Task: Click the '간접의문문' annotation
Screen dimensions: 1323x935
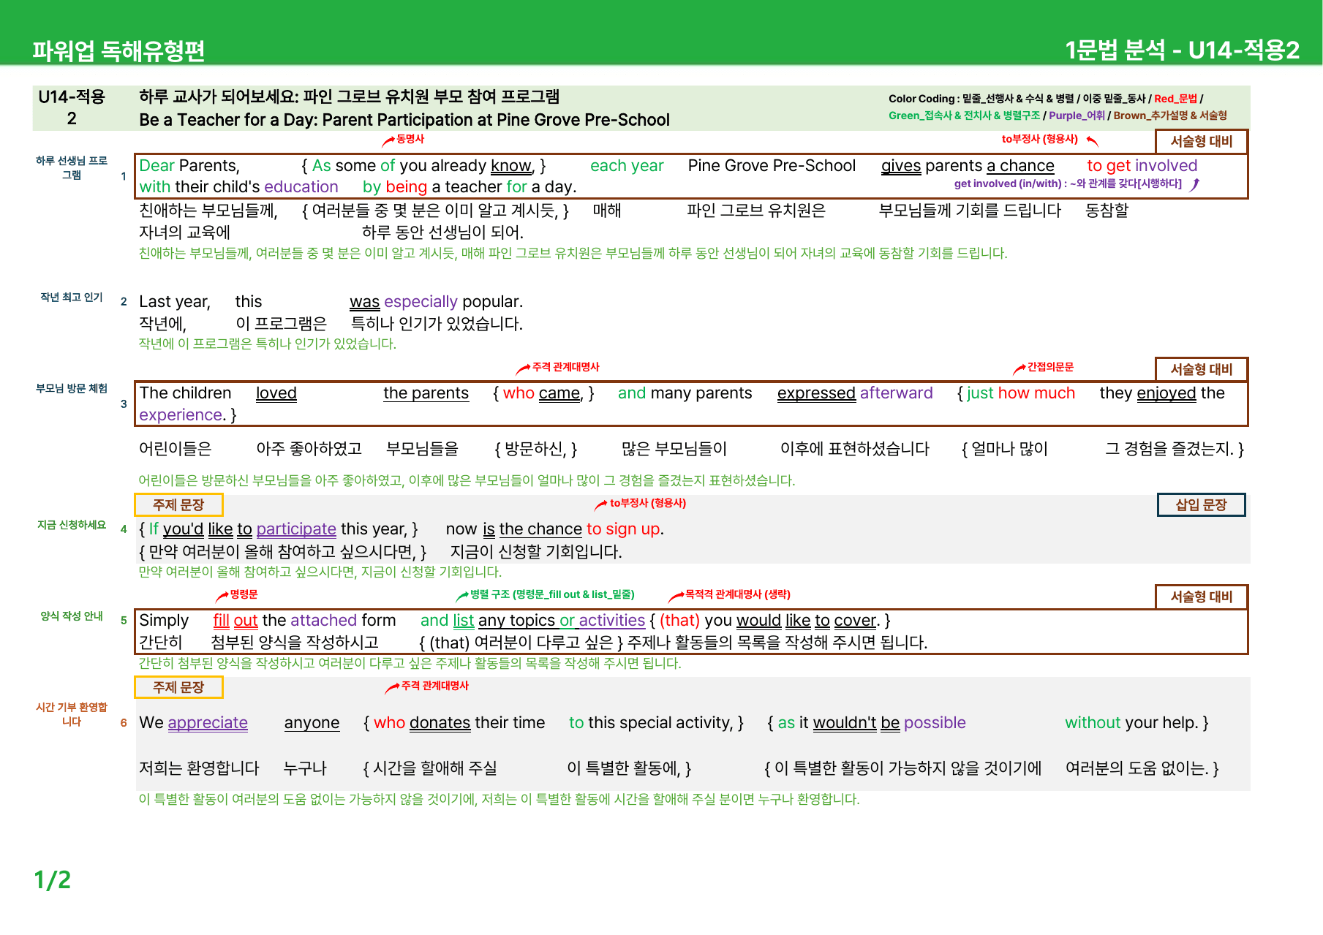Action: point(1050,367)
